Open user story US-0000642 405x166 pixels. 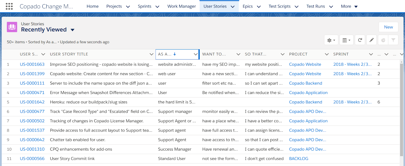pyautogui.click(x=32, y=140)
